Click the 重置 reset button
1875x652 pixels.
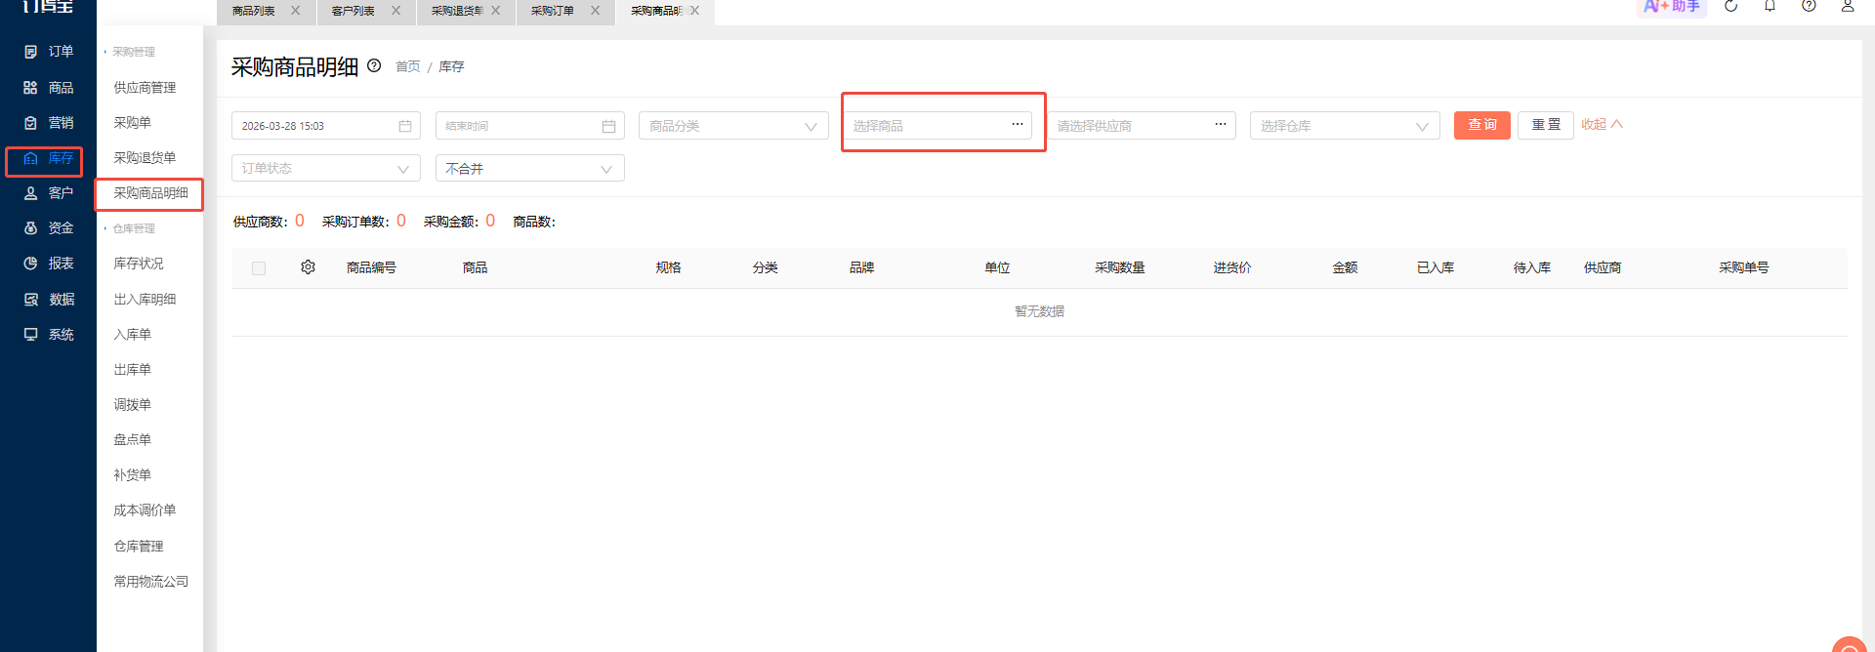[x=1546, y=125]
